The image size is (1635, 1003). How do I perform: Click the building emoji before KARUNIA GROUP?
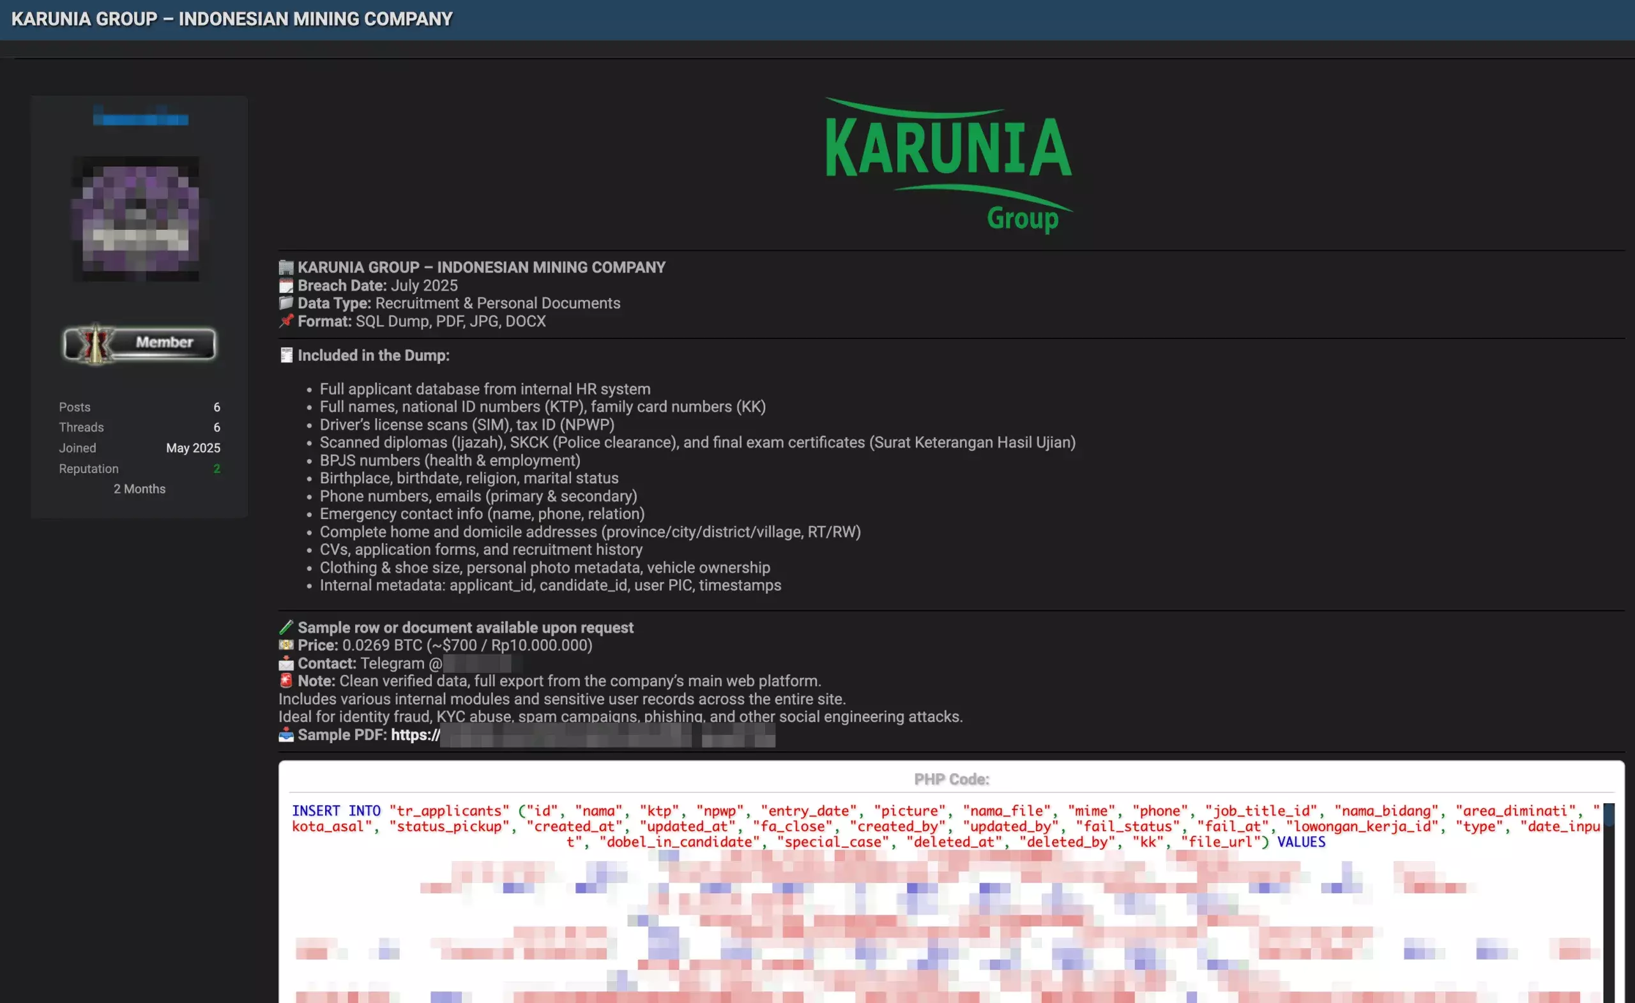pos(286,268)
